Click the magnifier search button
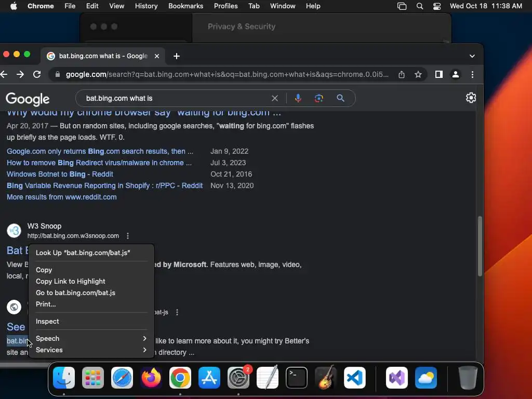This screenshot has width=532, height=399. 341,98
